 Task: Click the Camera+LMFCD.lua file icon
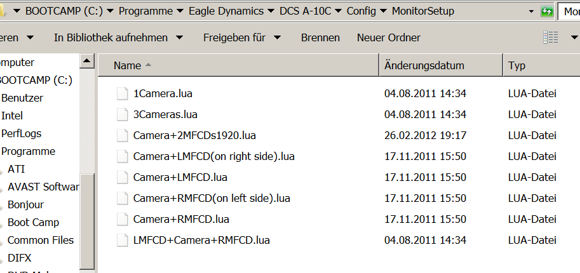point(123,178)
